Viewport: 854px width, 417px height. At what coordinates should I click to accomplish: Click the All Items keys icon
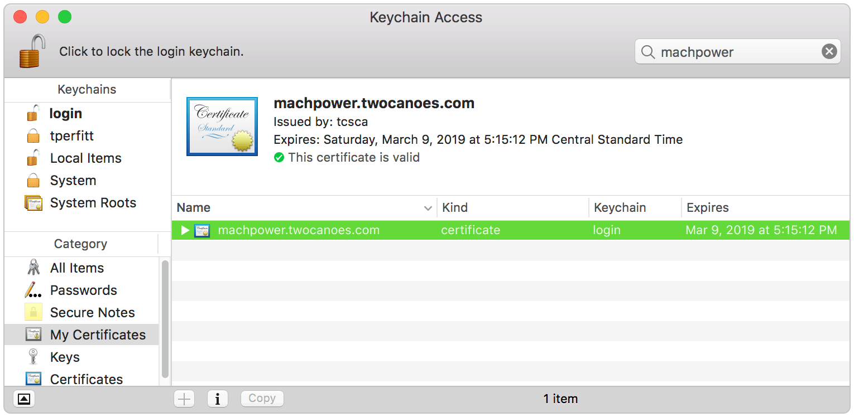coord(33,268)
